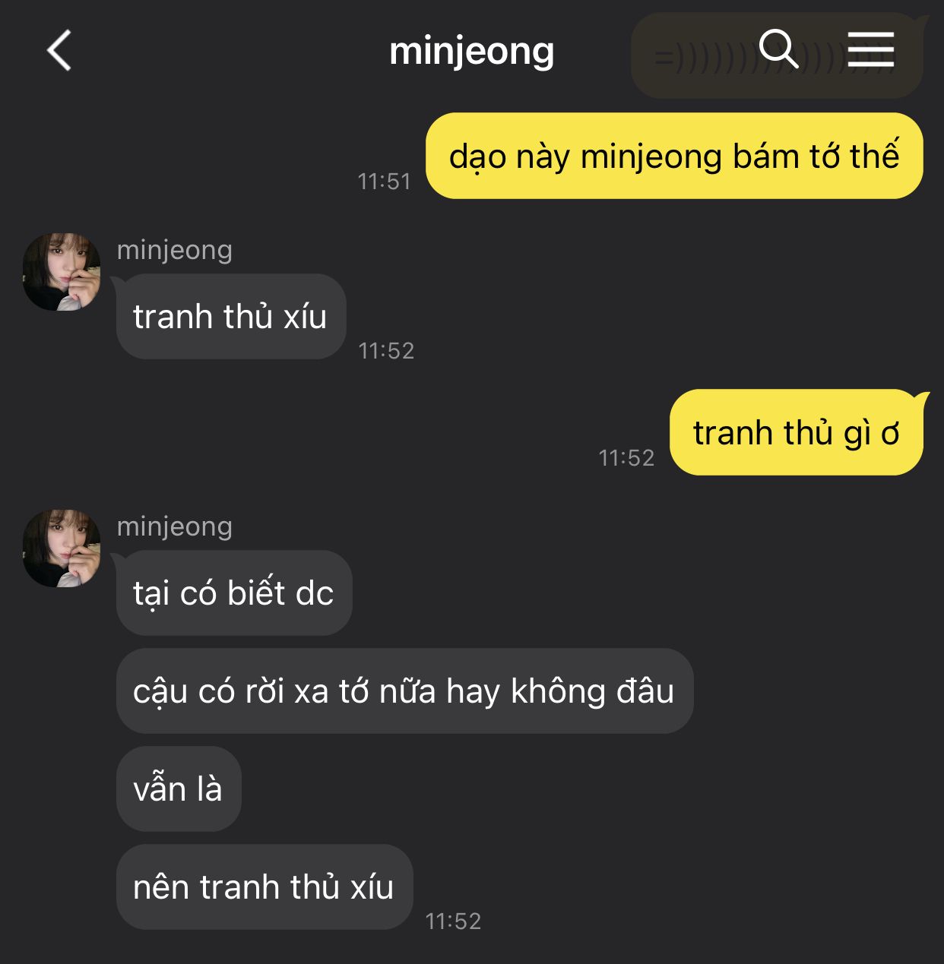Go back using the left arrow

59,51
